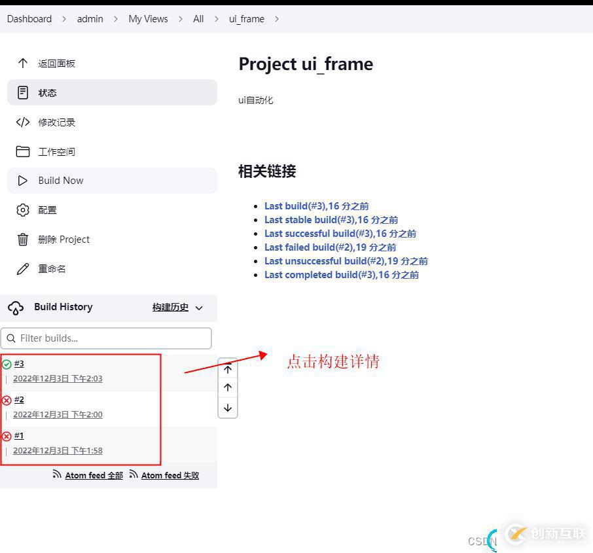
Task: Focus the Filter builds search field
Action: (x=106, y=338)
